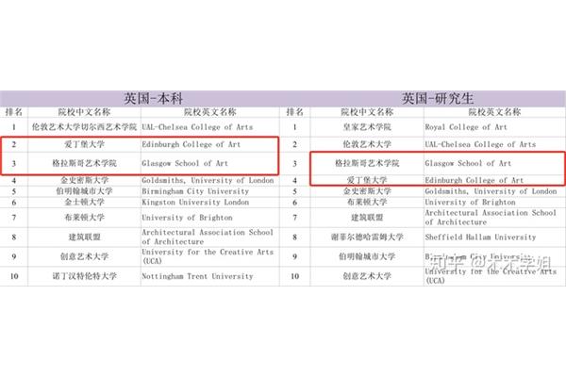Click University of Brighton in 研究生 table
The height and width of the screenshot is (377, 566).
(x=470, y=202)
